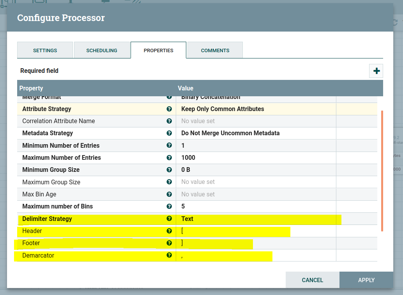Switch to the Settings tab
Image resolution: width=403 pixels, height=295 pixels.
pos(45,50)
